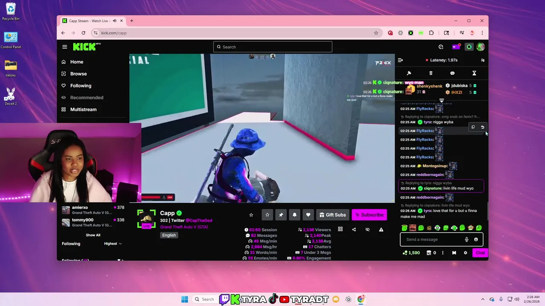This screenshot has width=545, height=306.
Task: Click the circular rewind icon in Kick header
Action: coord(441,47)
